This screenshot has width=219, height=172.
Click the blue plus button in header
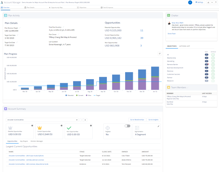tap(190, 2)
